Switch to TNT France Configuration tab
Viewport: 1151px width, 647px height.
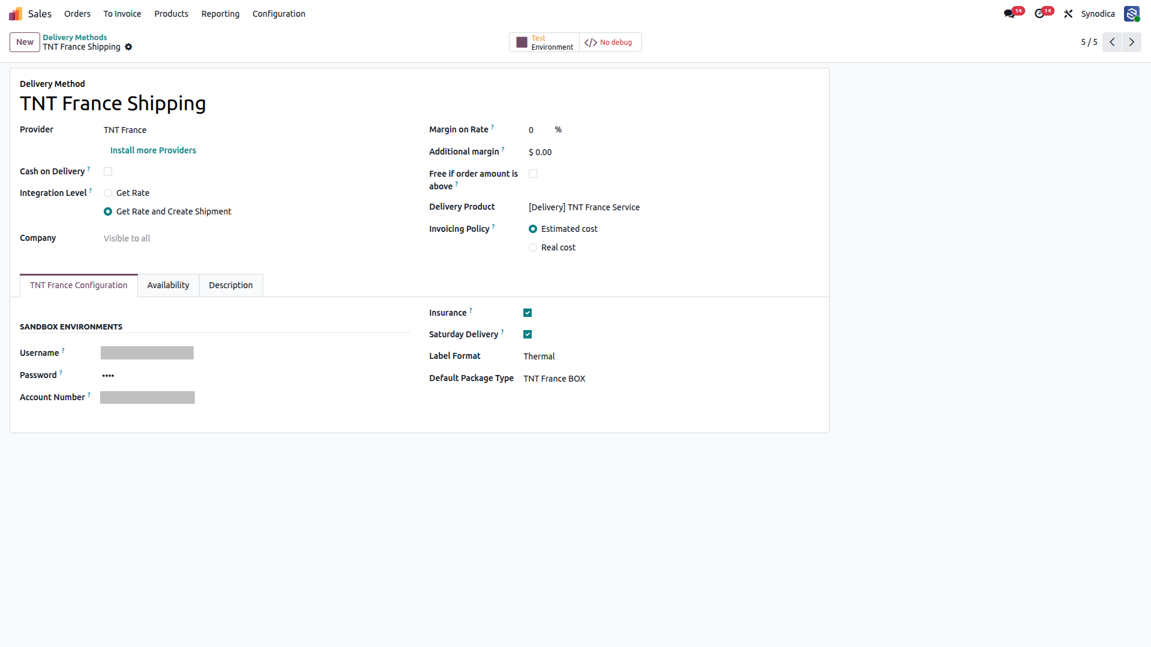[x=79, y=285]
